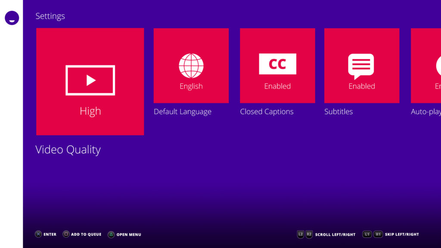Open the profile avatar in the top-left

pos(12,18)
